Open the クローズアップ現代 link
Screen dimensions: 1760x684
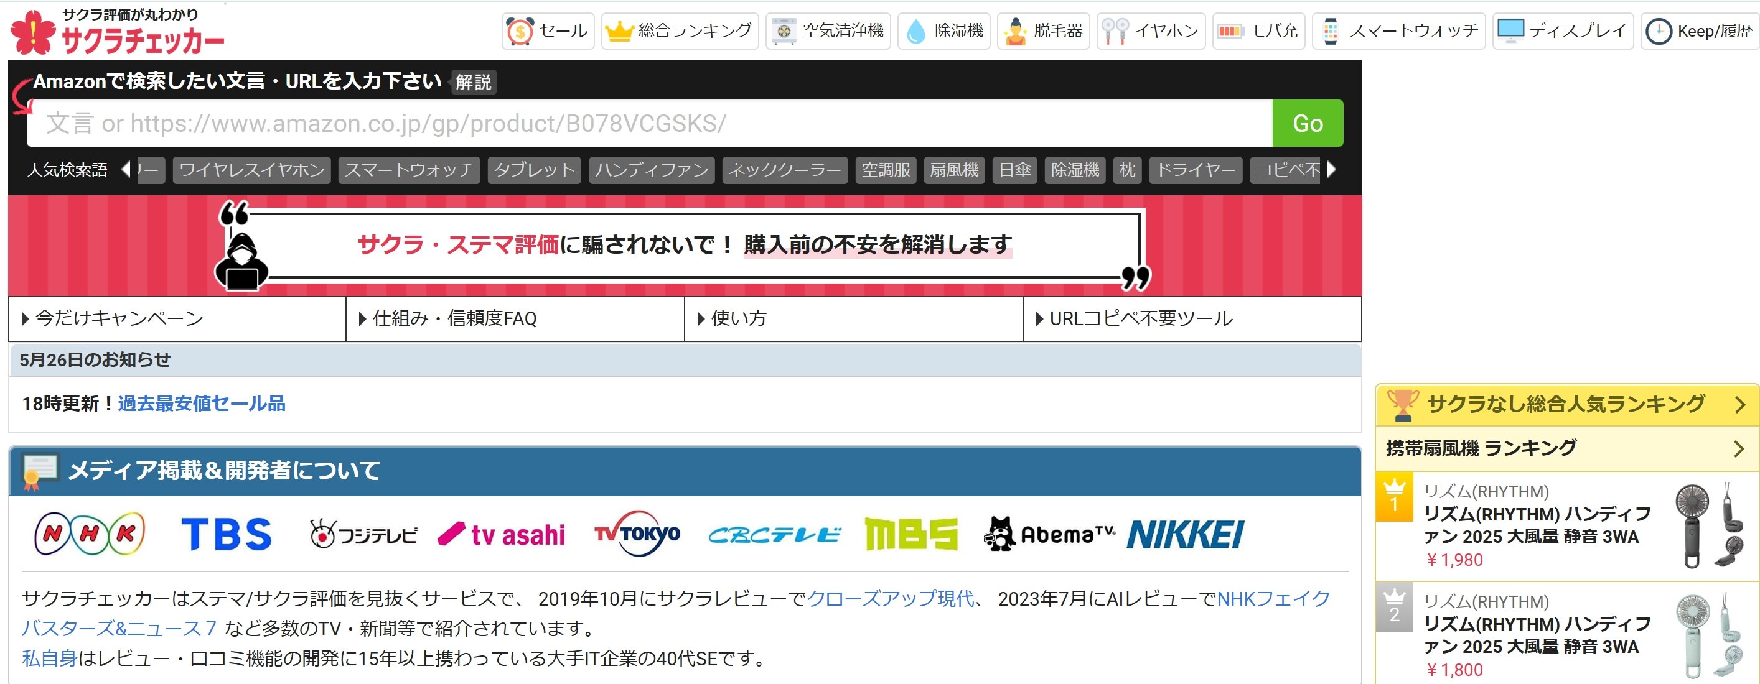(x=890, y=599)
